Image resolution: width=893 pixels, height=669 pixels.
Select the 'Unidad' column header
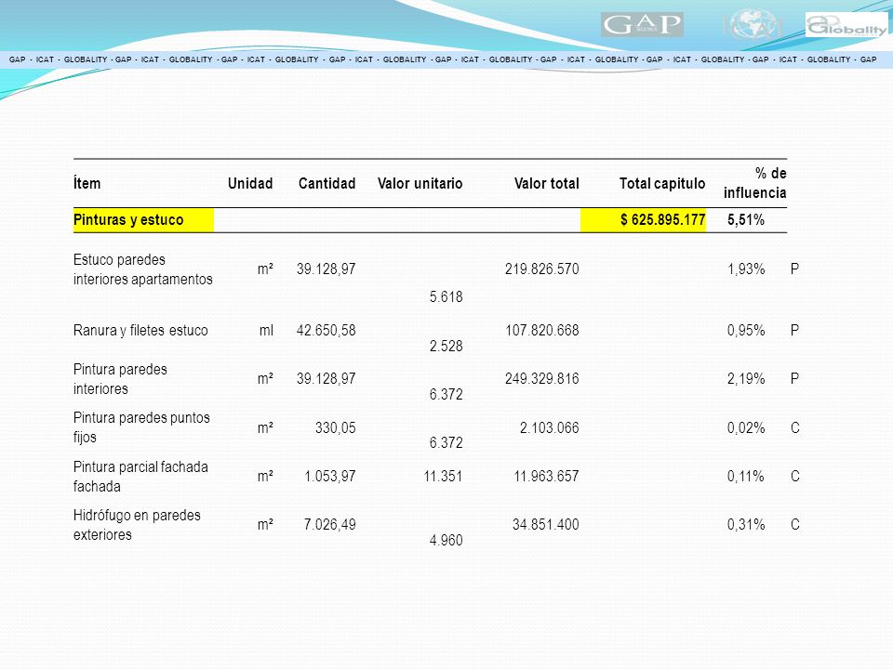(250, 183)
